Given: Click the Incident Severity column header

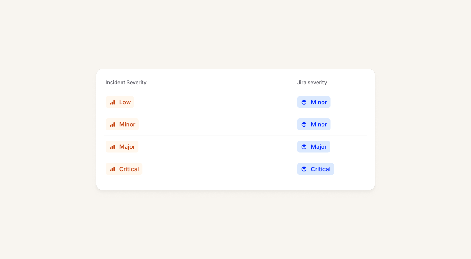Looking at the screenshot, I should pos(126,83).
